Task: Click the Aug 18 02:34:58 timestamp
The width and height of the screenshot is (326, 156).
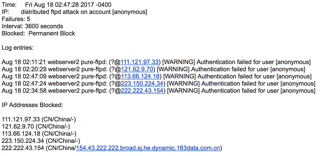Action: coord(24,91)
